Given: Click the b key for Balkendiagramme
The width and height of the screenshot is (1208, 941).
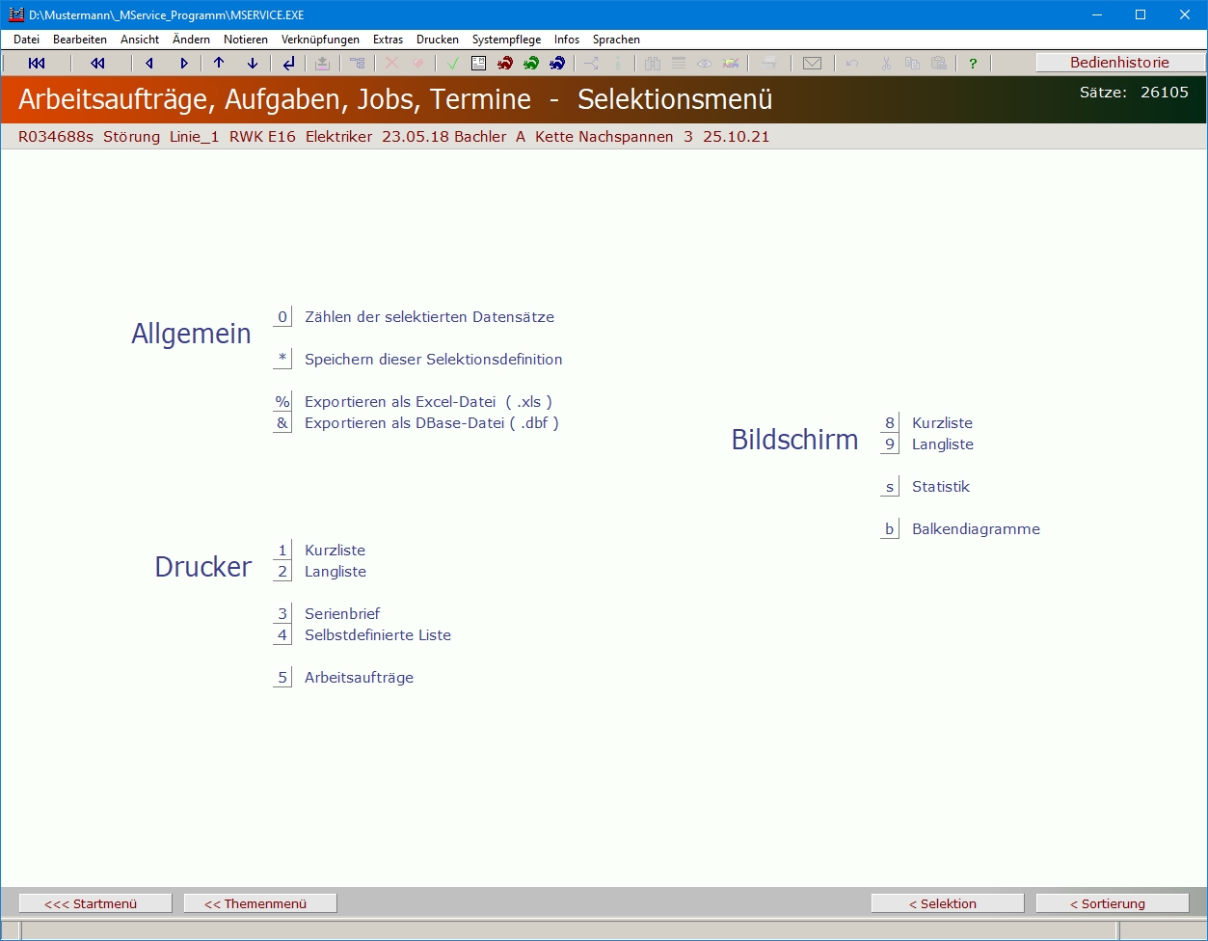Looking at the screenshot, I should [890, 529].
